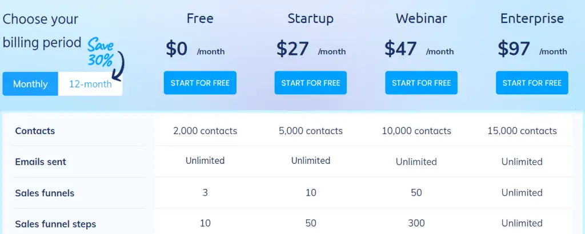Click the 15,000 contacts cell
The image size is (585, 234).
(x=522, y=131)
